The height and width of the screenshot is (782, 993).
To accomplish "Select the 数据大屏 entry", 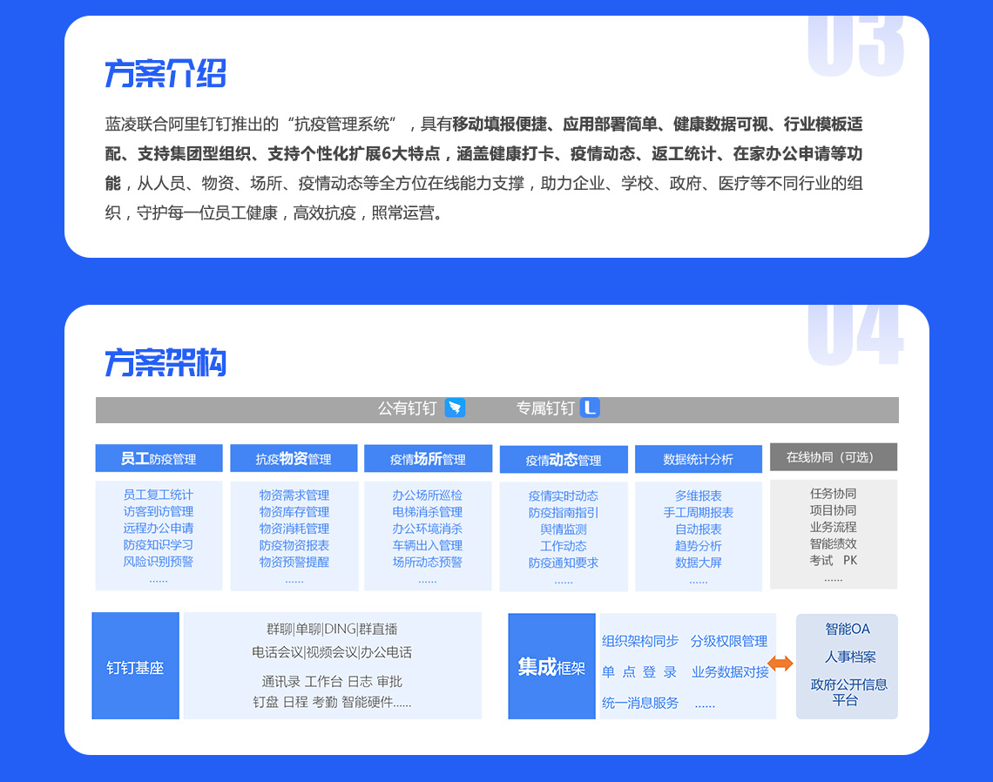I will (x=699, y=563).
